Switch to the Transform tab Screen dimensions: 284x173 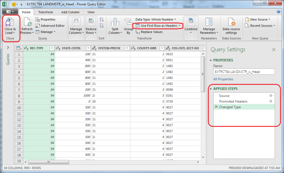click(x=45, y=12)
